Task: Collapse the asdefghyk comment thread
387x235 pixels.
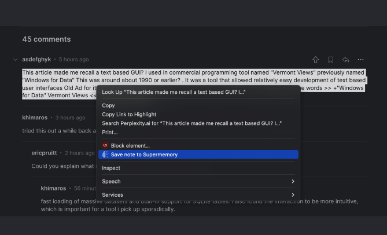Action: pos(16,60)
